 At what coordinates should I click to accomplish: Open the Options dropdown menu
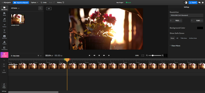(35, 3)
